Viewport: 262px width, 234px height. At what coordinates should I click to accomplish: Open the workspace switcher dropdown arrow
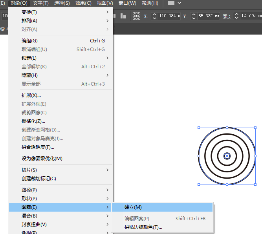tap(180, 3)
